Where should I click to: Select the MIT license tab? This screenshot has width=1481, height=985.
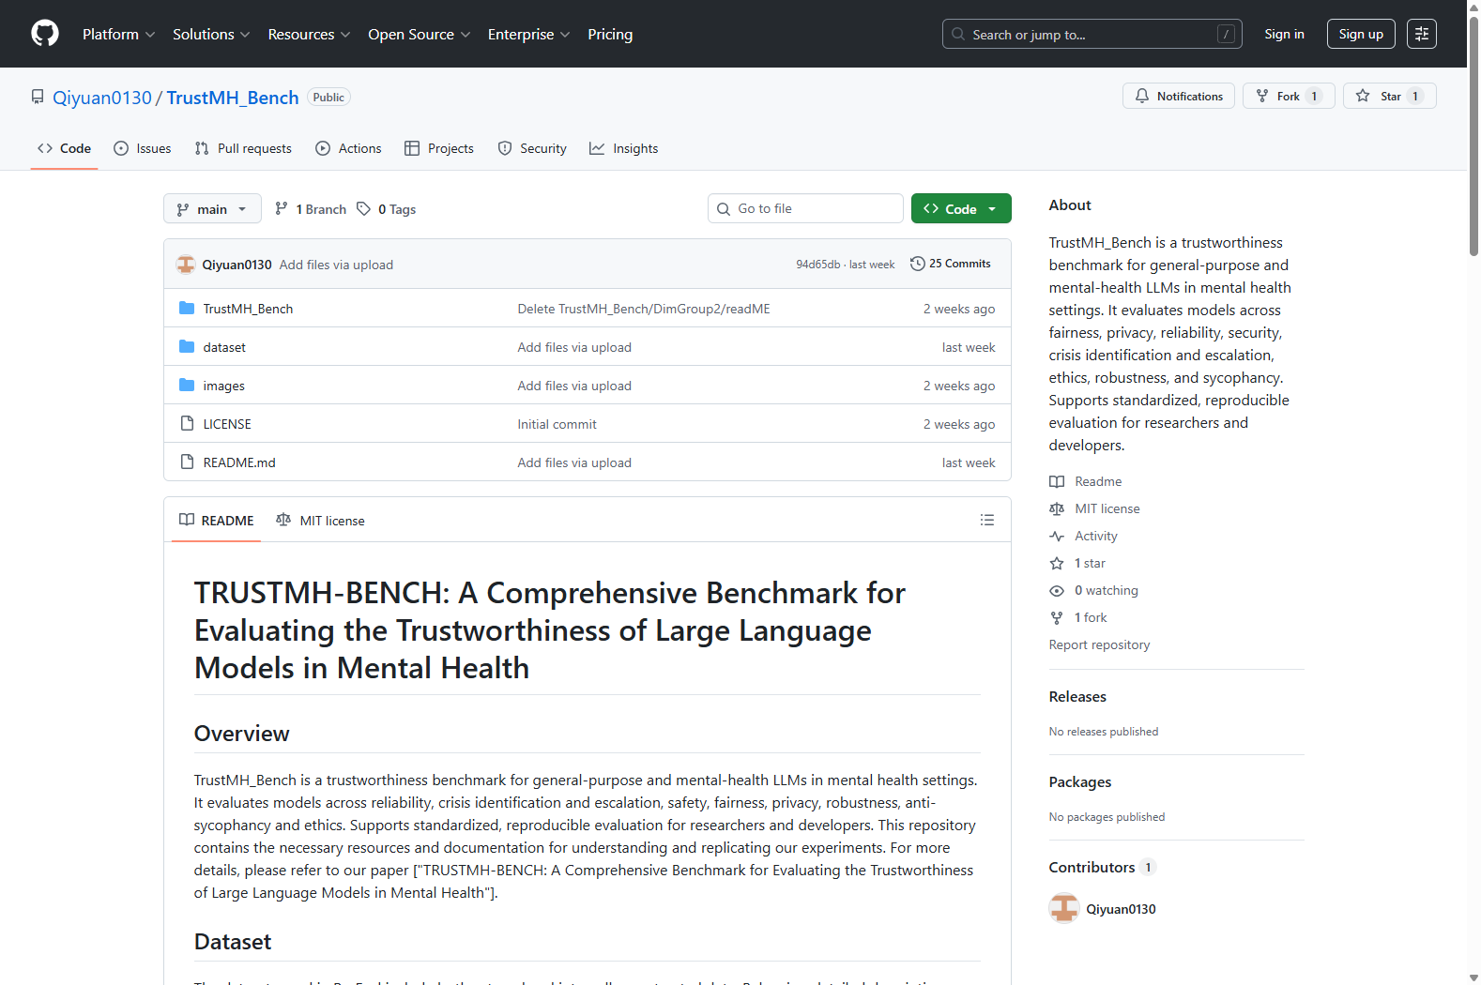[x=320, y=520]
